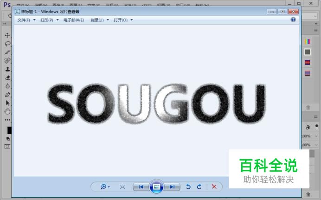The height and width of the screenshot is (200, 321).
Task: Expand the 文件(F) dropdown arrow
Action: 34,20
